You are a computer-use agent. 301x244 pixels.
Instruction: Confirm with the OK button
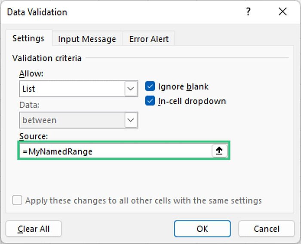(x=202, y=229)
